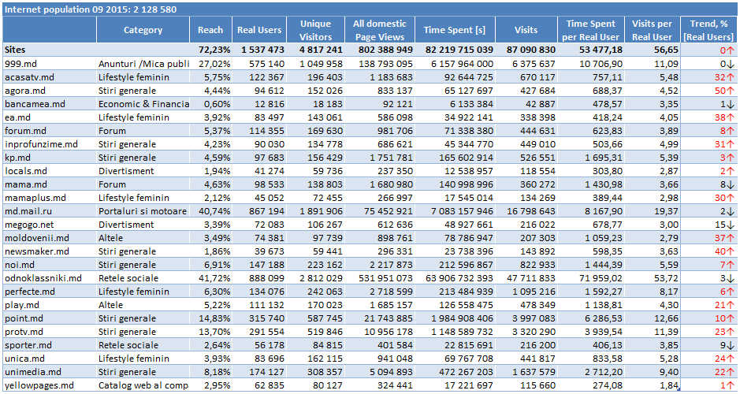Select the 47 711 833 visits cell

click(x=526, y=278)
